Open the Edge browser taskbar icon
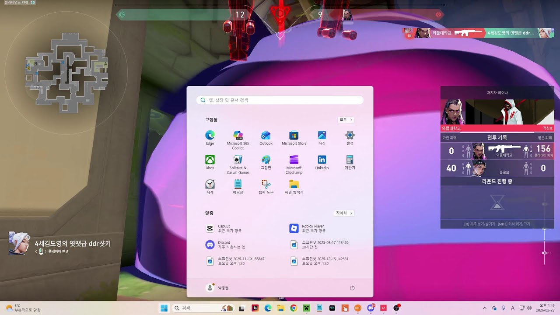The height and width of the screenshot is (315, 560). pyautogui.click(x=268, y=308)
